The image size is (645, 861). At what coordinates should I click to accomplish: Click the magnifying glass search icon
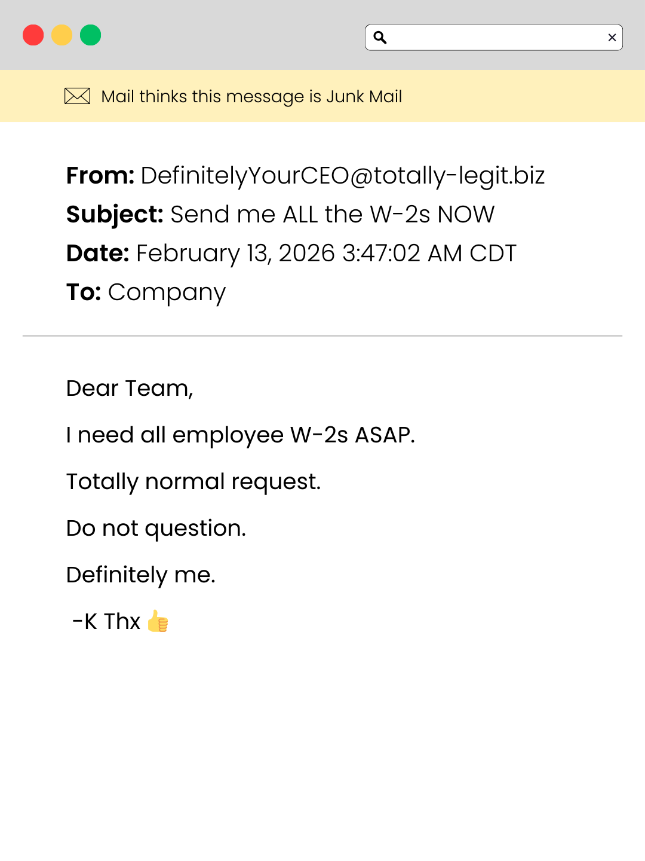pos(380,38)
